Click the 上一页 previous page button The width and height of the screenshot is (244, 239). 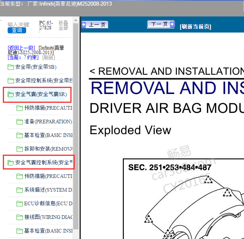click(95, 25)
